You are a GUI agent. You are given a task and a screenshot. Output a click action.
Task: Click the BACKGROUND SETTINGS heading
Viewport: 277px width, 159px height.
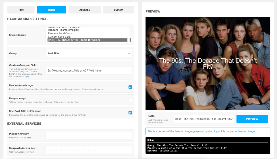(27, 19)
